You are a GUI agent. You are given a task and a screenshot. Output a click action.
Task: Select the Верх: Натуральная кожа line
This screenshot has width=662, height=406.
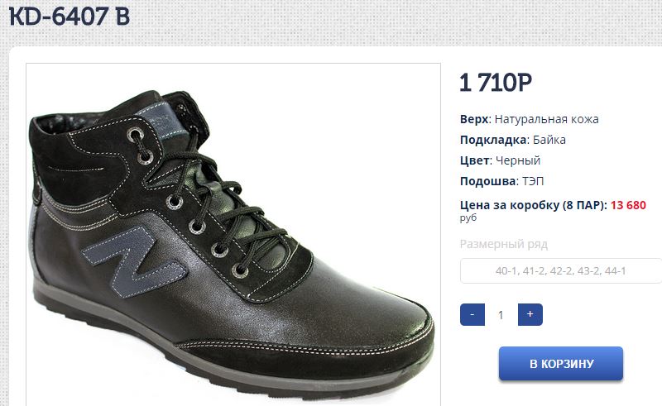coord(529,119)
